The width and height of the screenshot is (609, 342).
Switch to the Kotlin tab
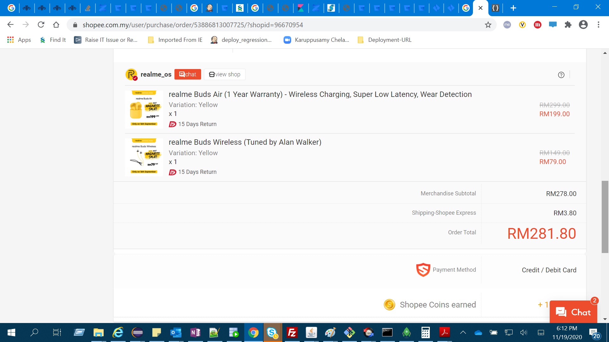(x=301, y=8)
